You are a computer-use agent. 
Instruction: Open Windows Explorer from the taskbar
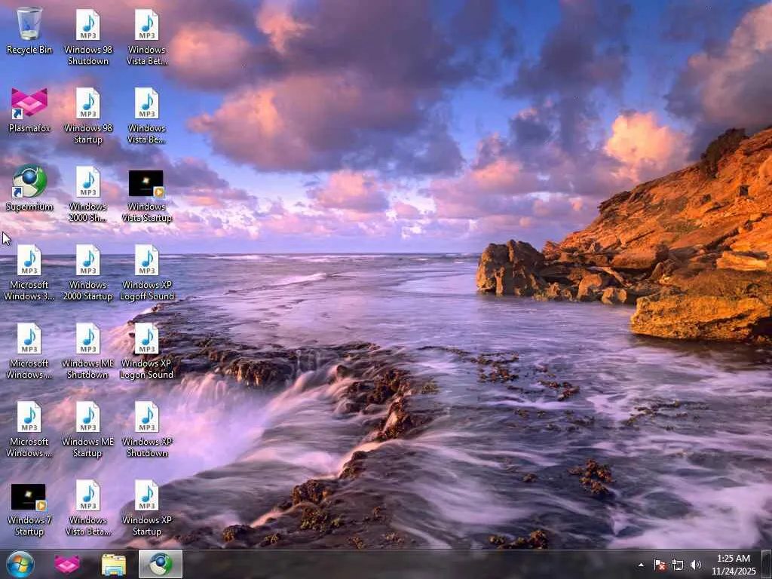[114, 564]
